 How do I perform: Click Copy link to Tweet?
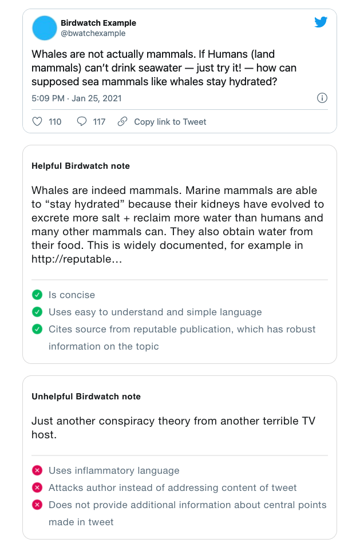(x=170, y=122)
